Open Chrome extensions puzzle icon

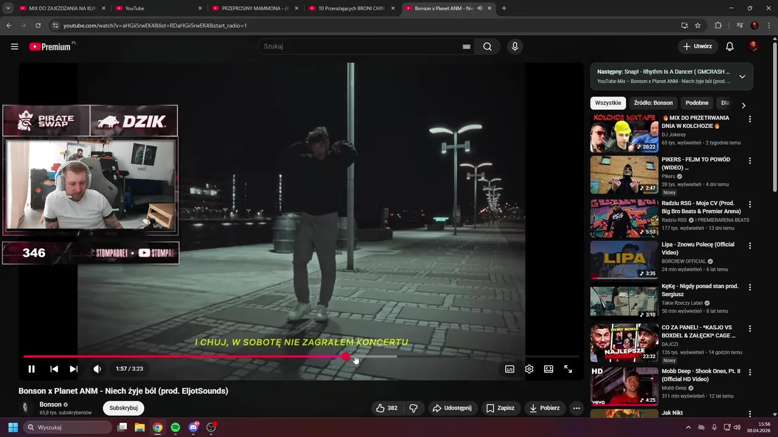[x=718, y=25]
